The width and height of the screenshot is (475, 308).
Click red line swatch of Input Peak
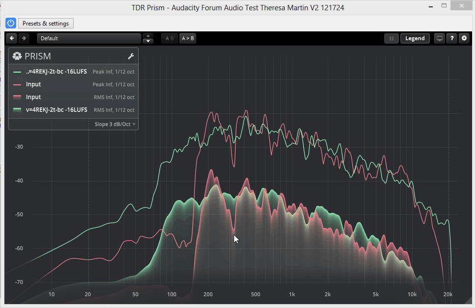tap(17, 85)
